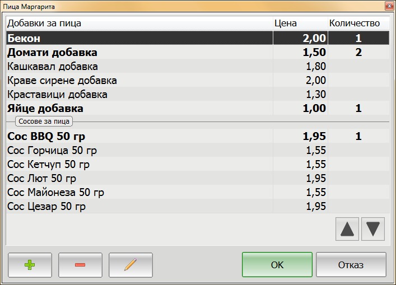Confirm selection with the OK button

(x=277, y=265)
